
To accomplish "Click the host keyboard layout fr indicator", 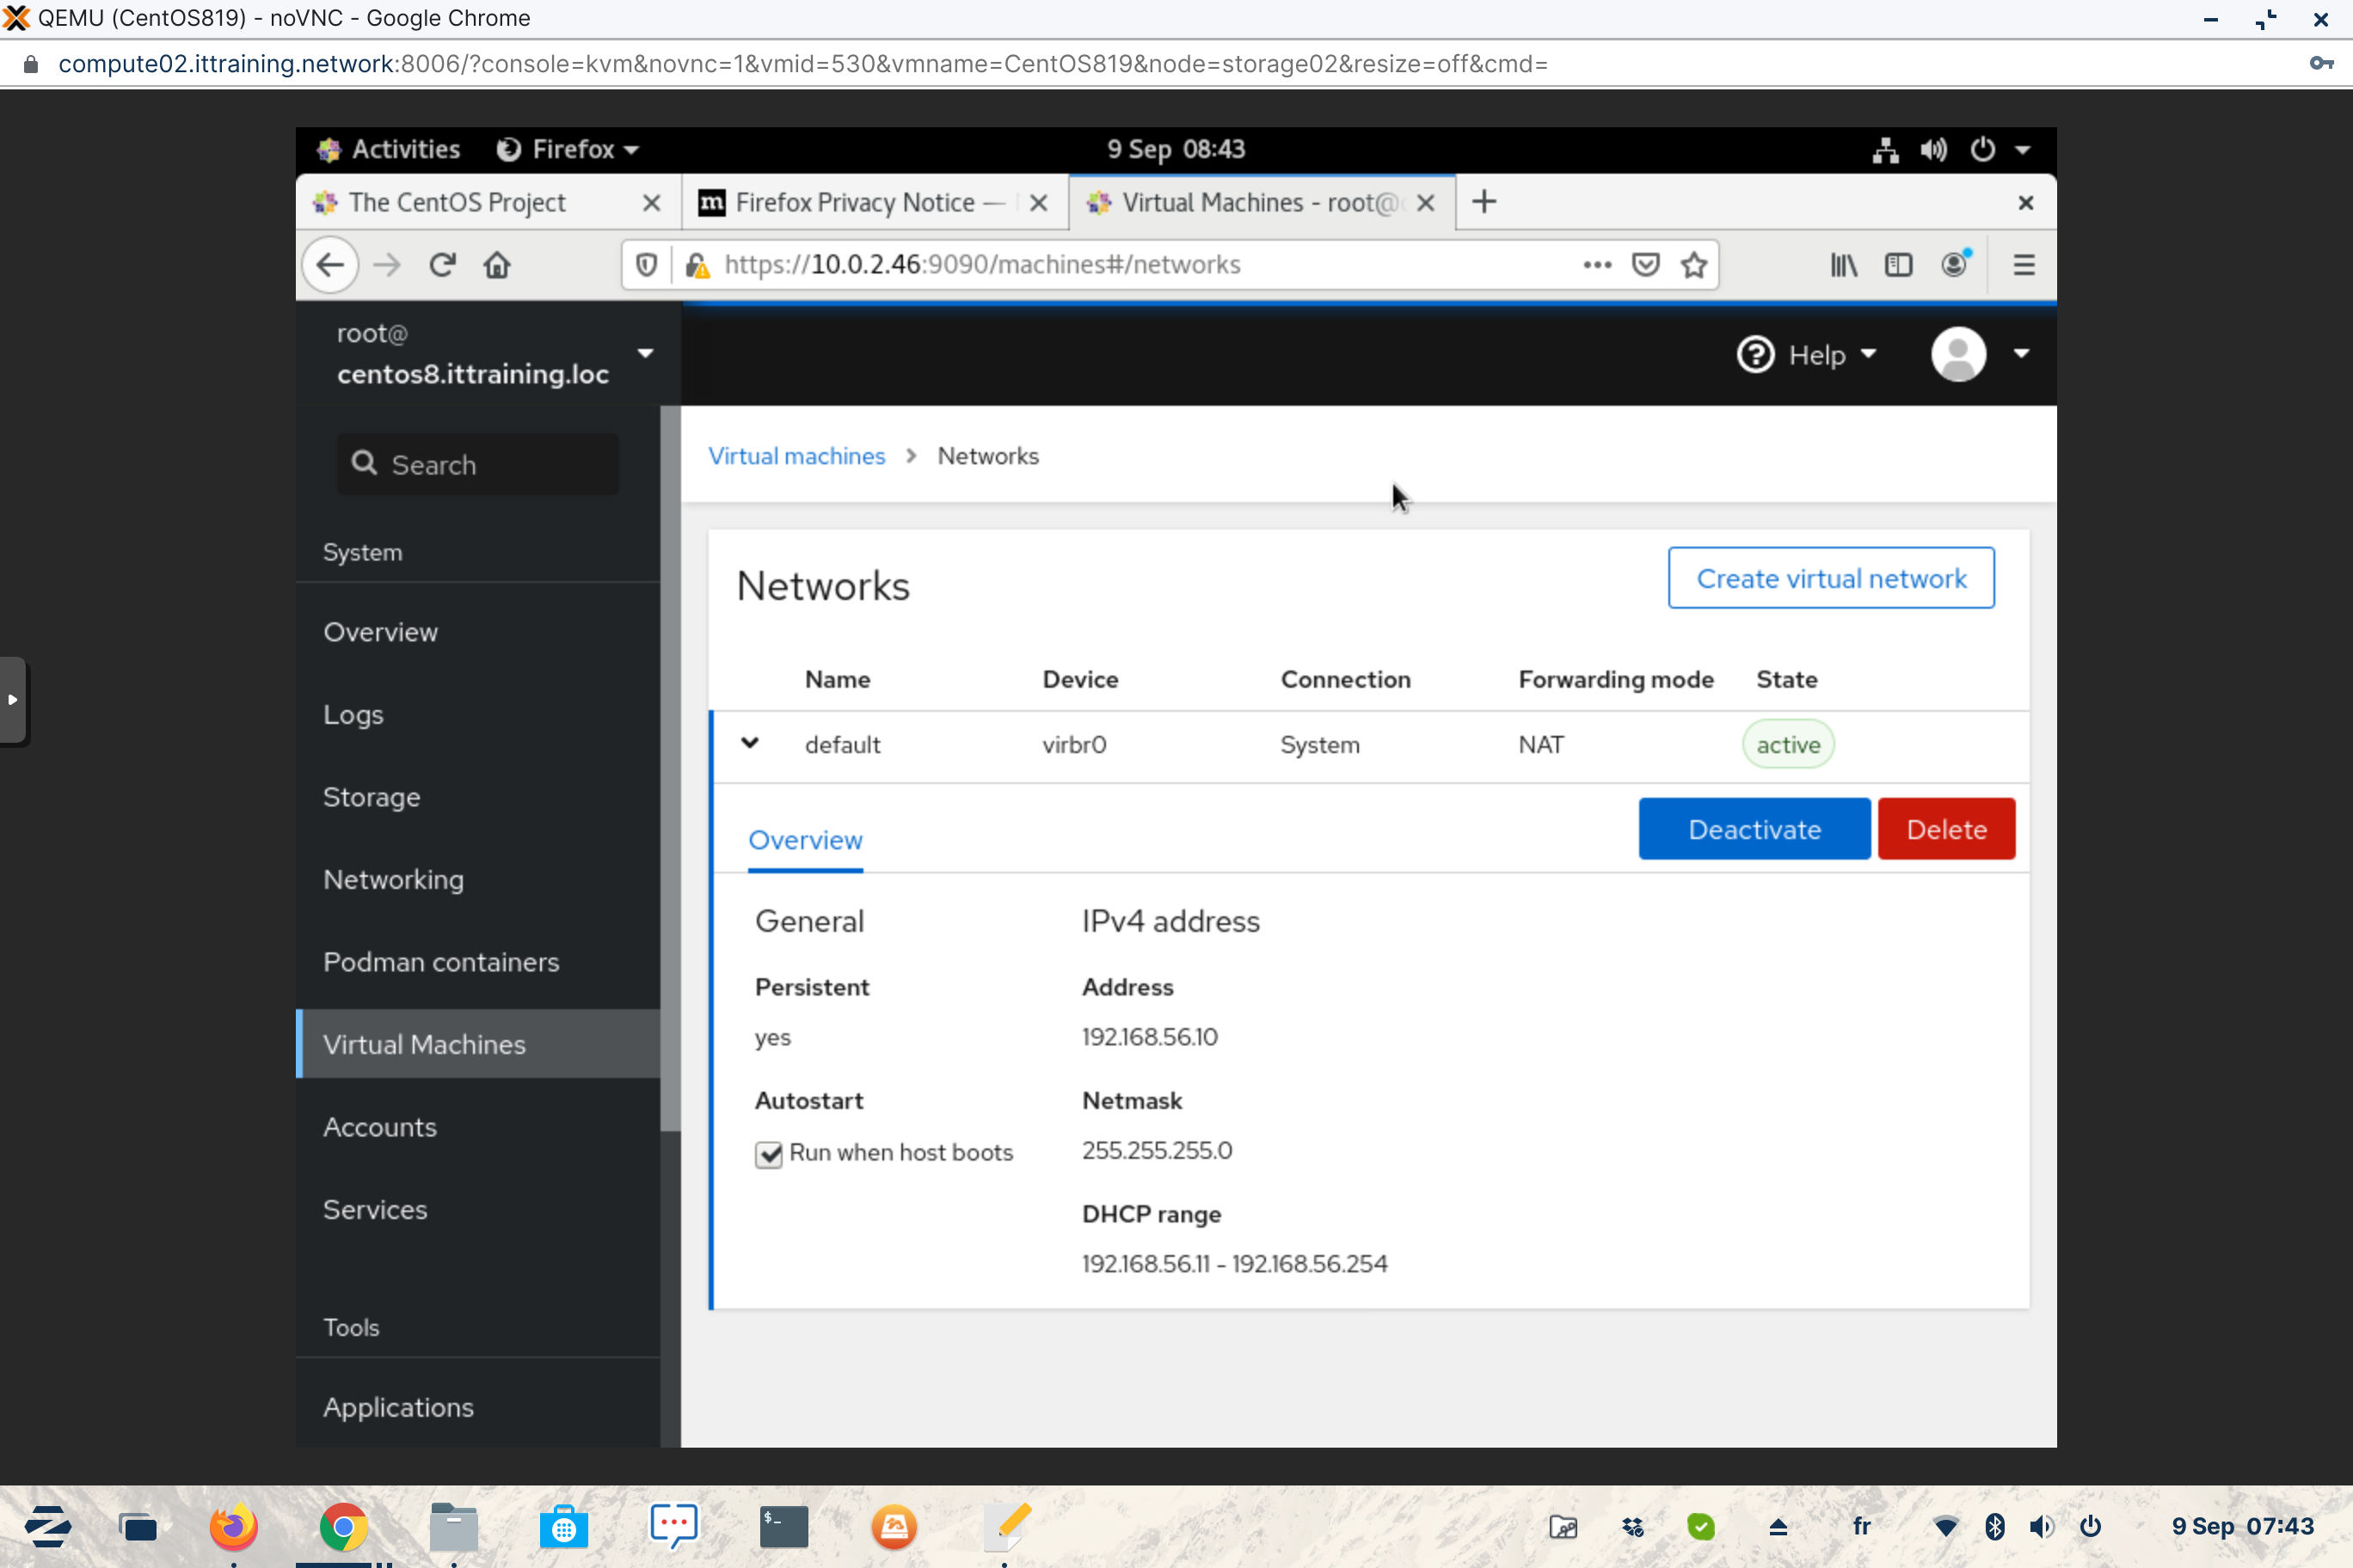I will 1861,1527.
